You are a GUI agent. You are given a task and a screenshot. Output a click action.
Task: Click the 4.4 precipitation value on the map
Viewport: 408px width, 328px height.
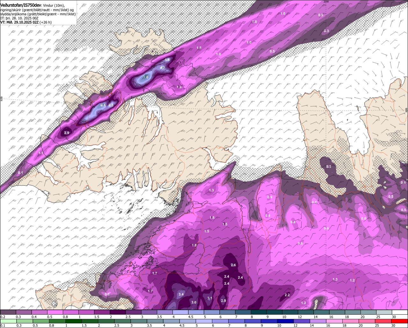click(x=167, y=60)
